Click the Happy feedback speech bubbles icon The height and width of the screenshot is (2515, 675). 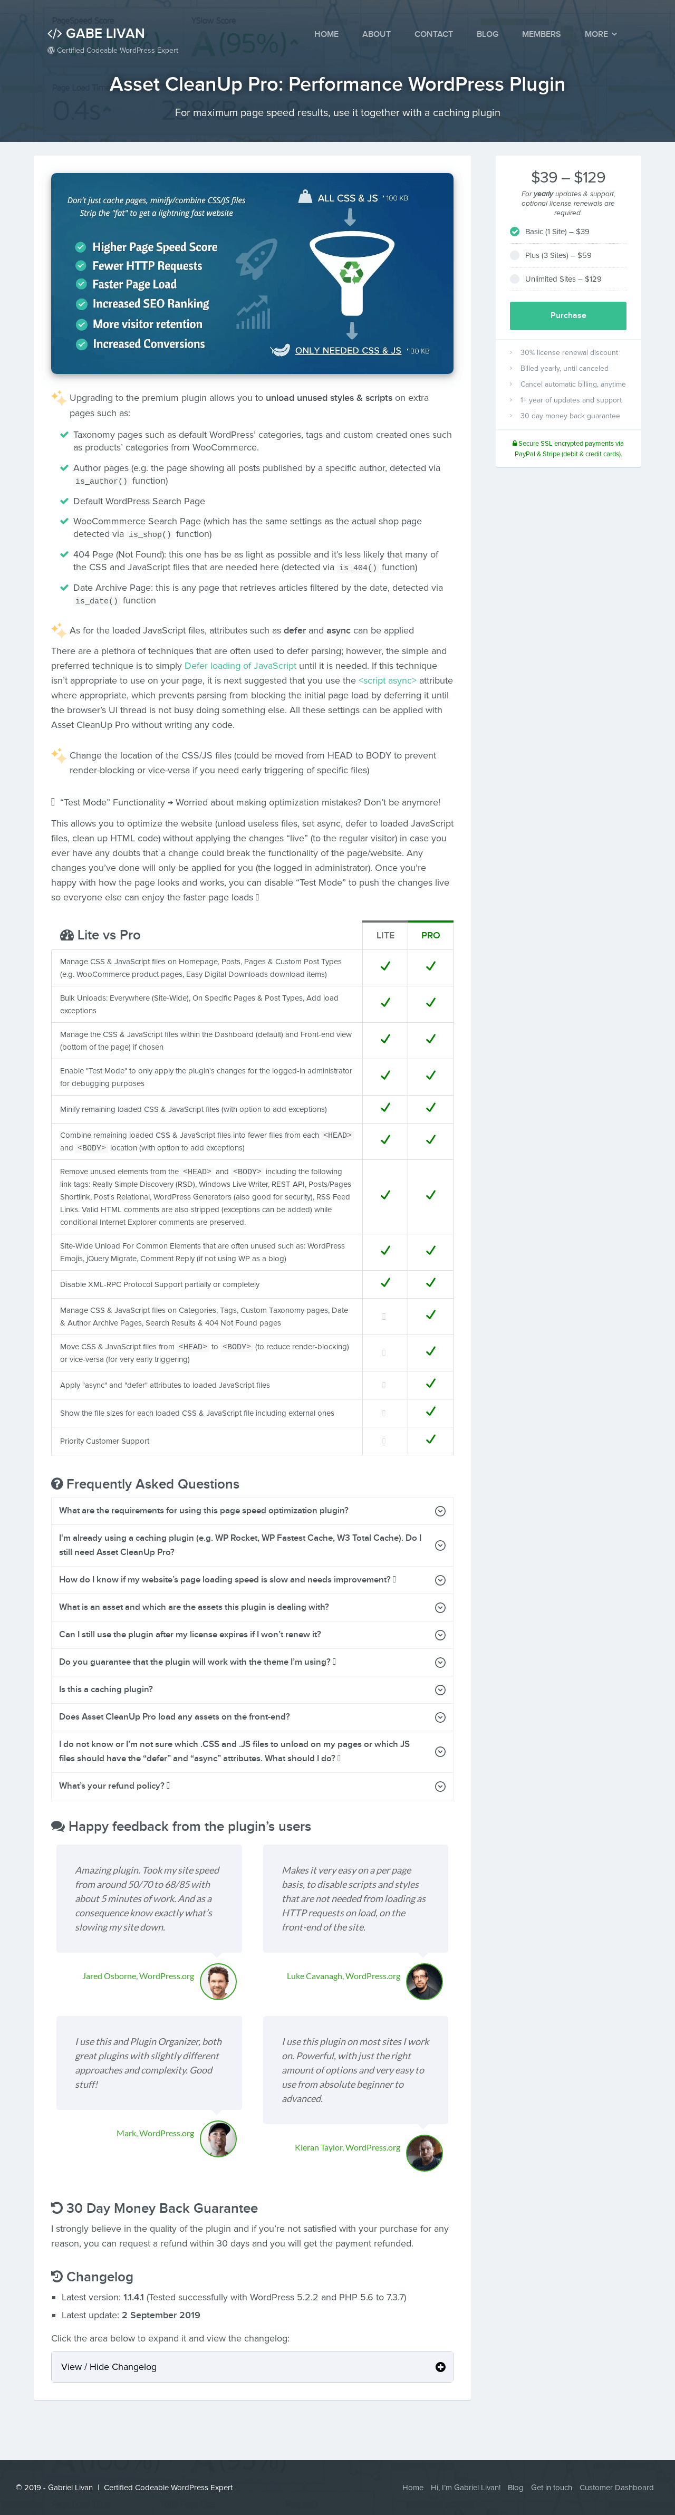[x=57, y=1826]
